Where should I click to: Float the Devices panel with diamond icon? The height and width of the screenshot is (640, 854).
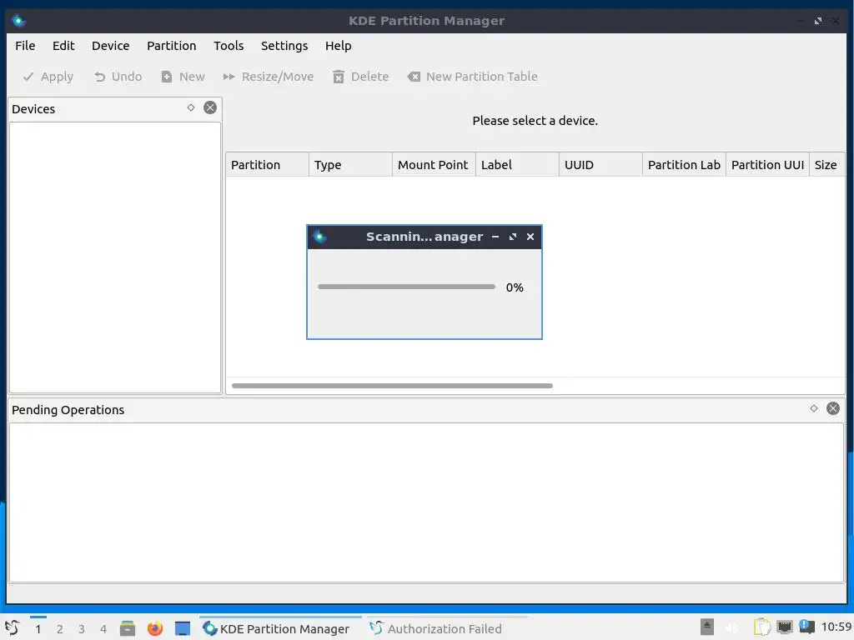pos(191,107)
